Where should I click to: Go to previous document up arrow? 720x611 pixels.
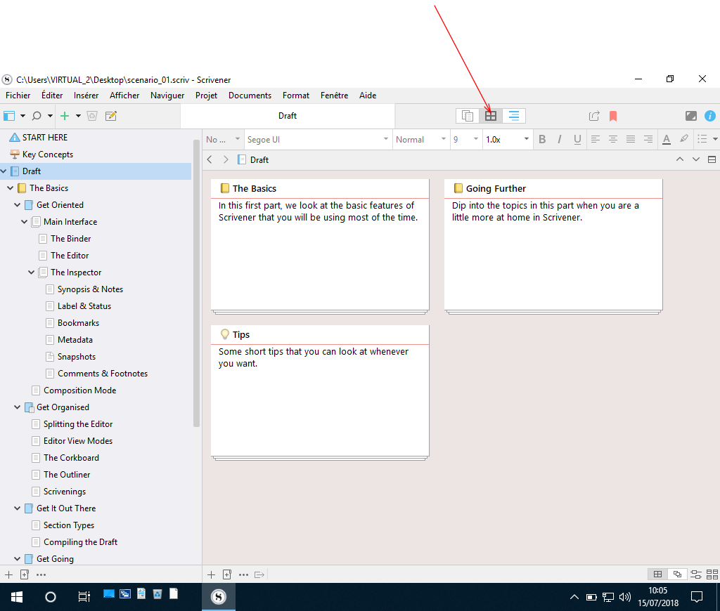[x=680, y=159]
